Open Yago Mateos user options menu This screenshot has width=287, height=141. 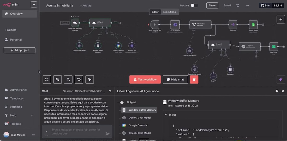[33, 135]
